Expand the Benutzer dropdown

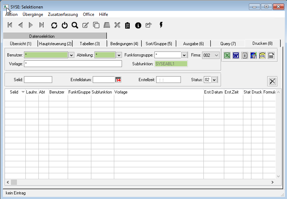coord(71,55)
